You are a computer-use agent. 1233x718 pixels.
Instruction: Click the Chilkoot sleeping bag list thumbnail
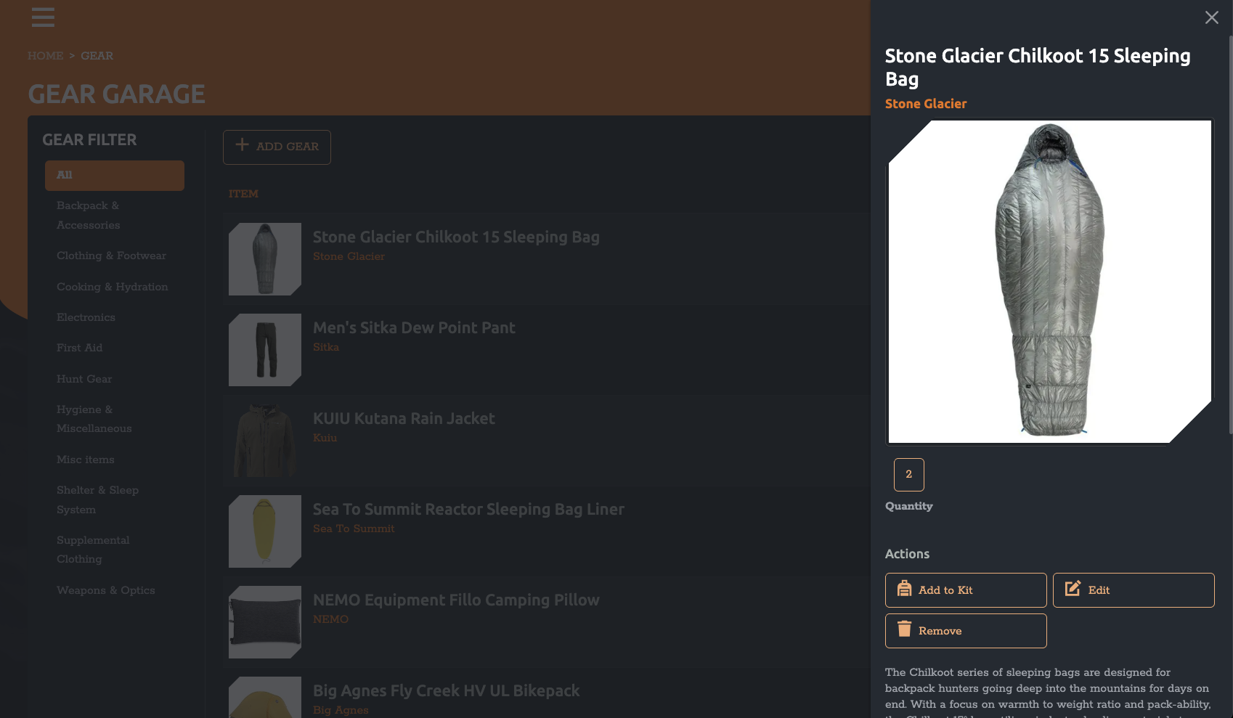[x=265, y=259]
